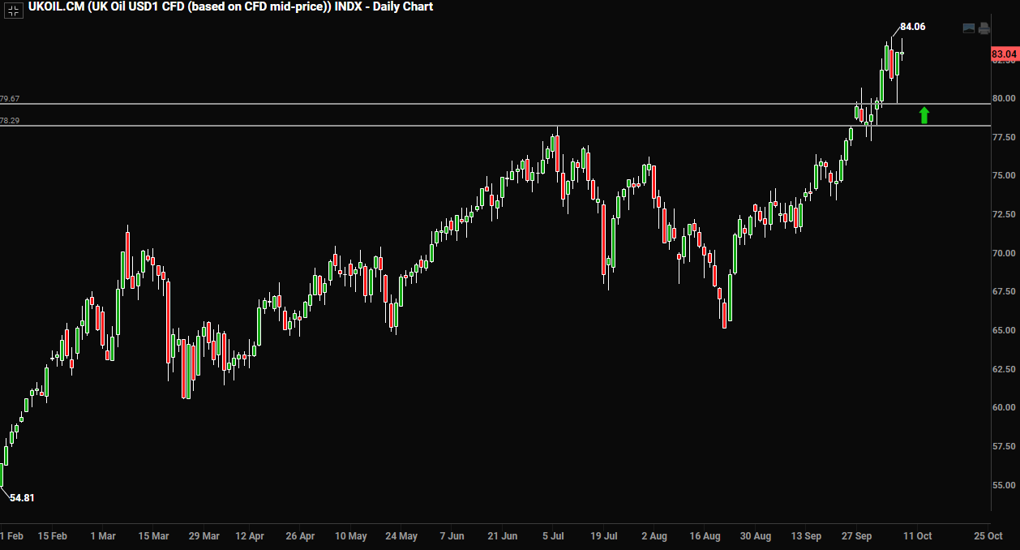Click the 11 Oct date label
The image size is (1020, 550).
(919, 536)
